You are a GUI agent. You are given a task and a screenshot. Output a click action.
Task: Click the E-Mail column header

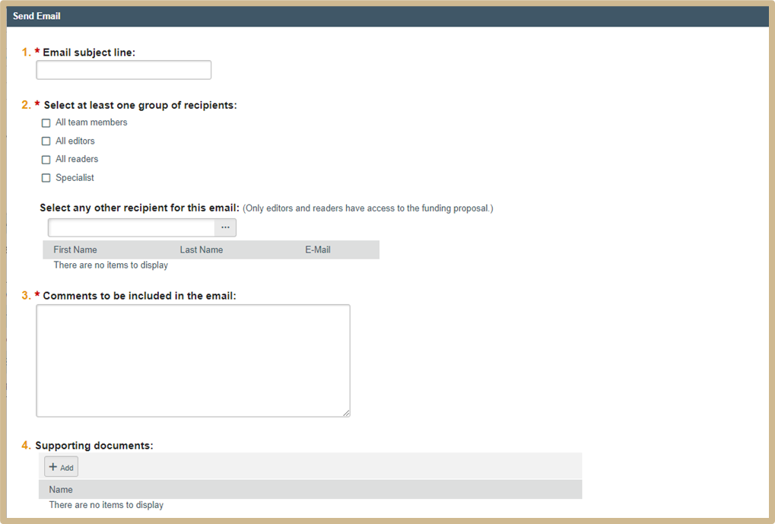(318, 249)
